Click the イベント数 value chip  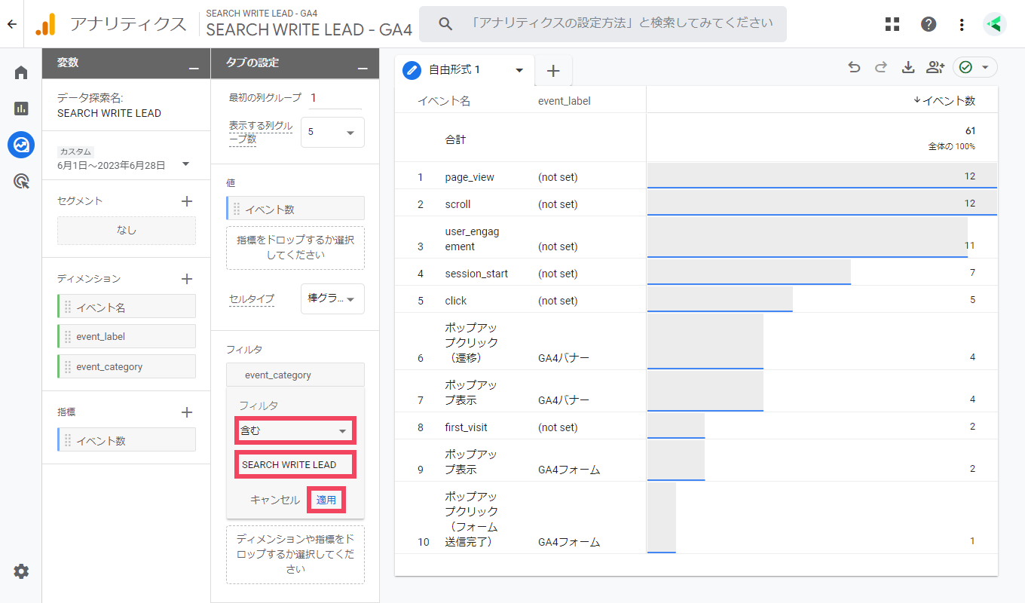click(295, 209)
